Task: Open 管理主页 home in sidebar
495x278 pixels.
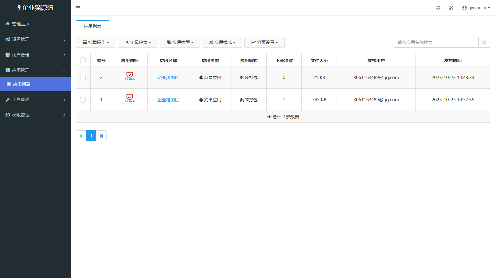Action: (21, 24)
